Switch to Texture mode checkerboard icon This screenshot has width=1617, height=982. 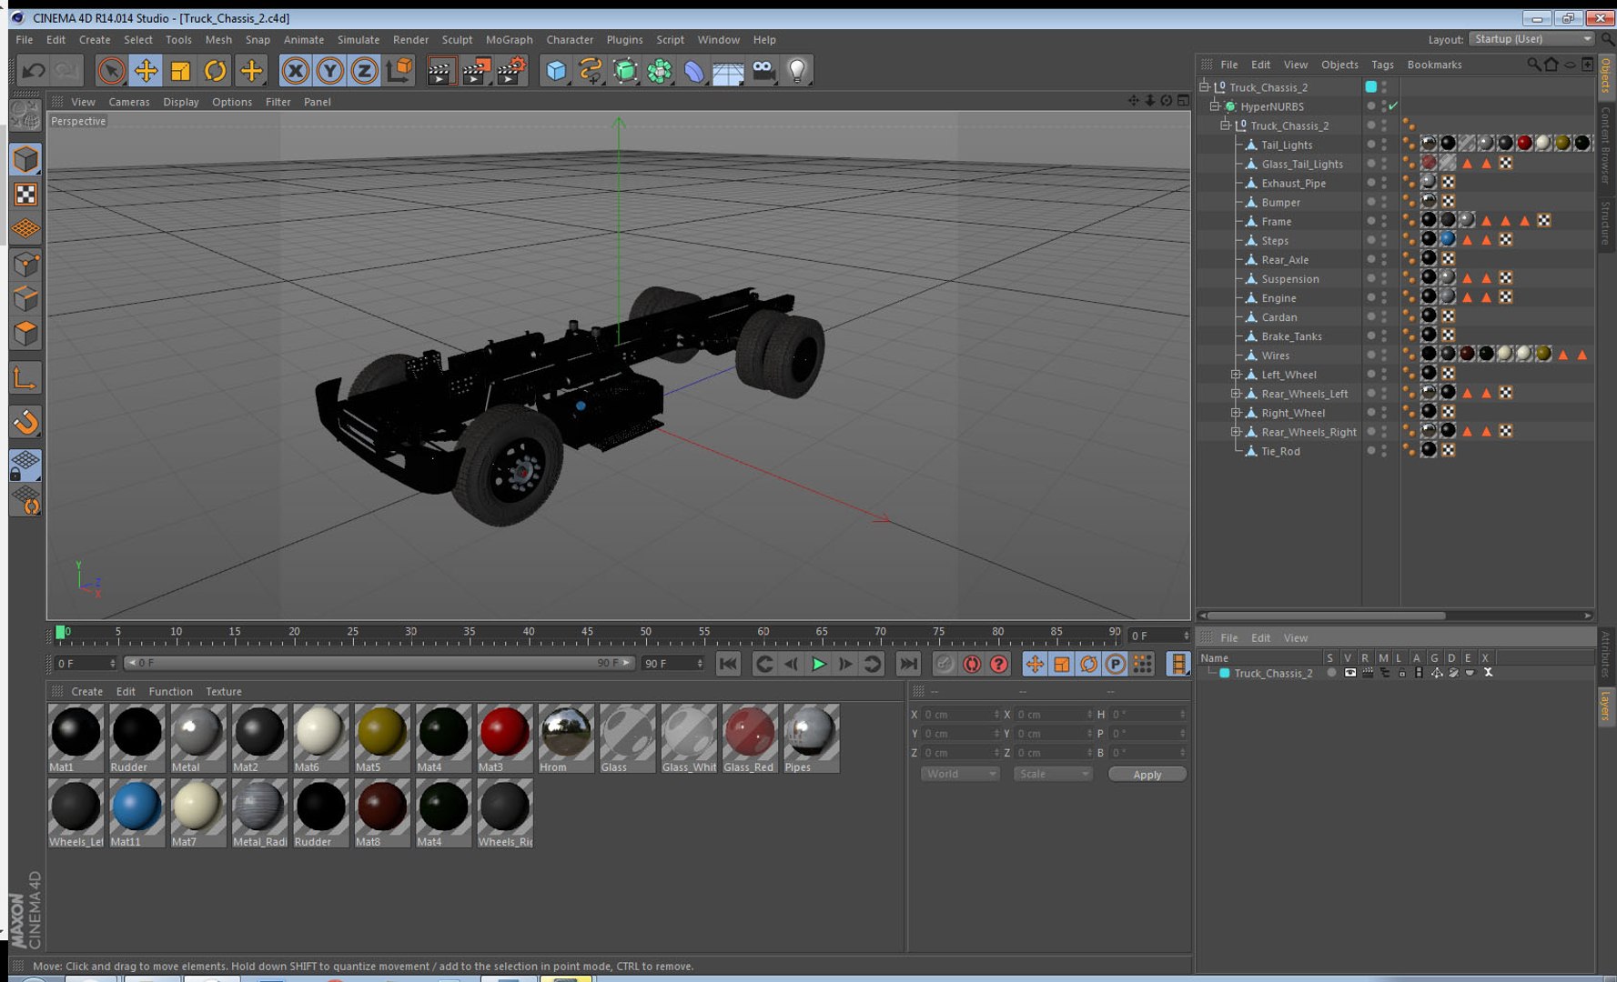(25, 194)
